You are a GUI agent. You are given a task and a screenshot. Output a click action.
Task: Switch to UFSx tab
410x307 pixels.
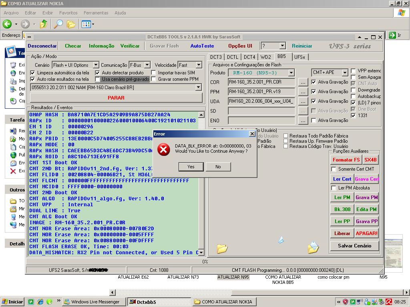tap(299, 57)
